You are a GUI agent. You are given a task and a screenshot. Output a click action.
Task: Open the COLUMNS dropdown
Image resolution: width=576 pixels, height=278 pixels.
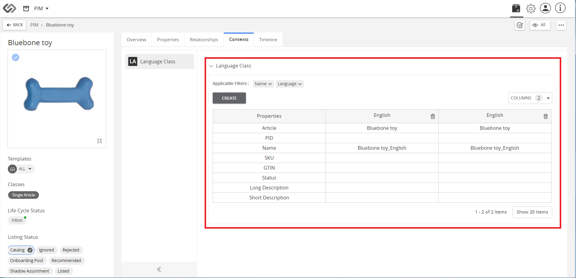[x=530, y=98]
